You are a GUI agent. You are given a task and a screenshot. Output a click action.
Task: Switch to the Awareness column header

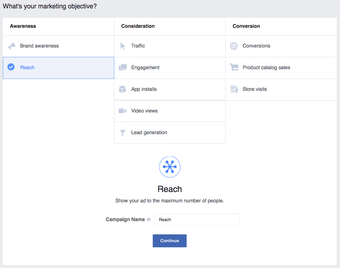pyautogui.click(x=23, y=26)
